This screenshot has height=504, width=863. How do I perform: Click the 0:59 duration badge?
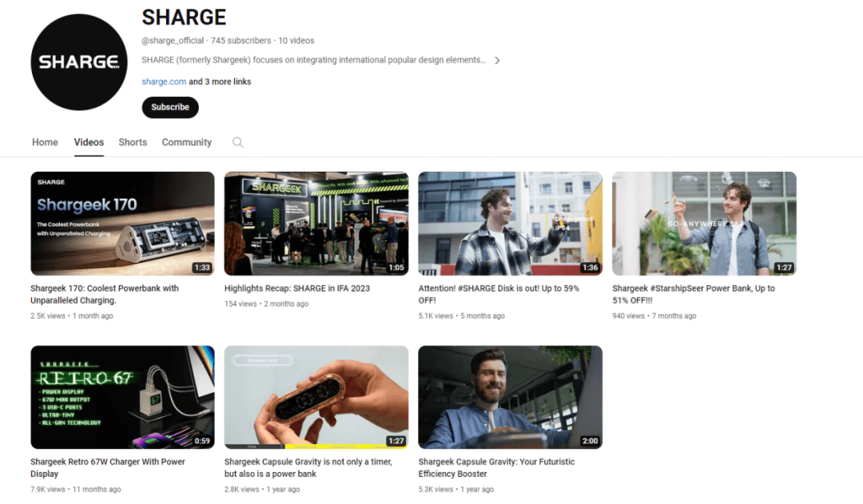[x=202, y=441]
